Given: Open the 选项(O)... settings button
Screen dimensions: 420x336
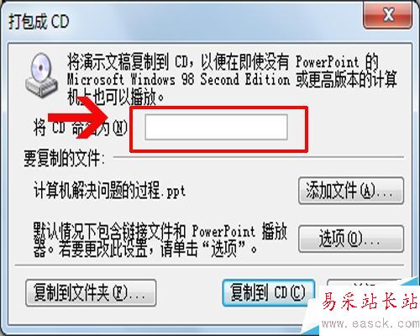Looking at the screenshot, I should [351, 239].
